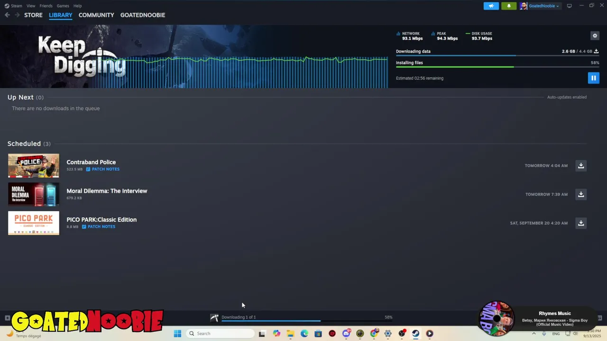Image resolution: width=607 pixels, height=341 pixels.
Task: Click the Scheduled heading
Action: [24, 144]
